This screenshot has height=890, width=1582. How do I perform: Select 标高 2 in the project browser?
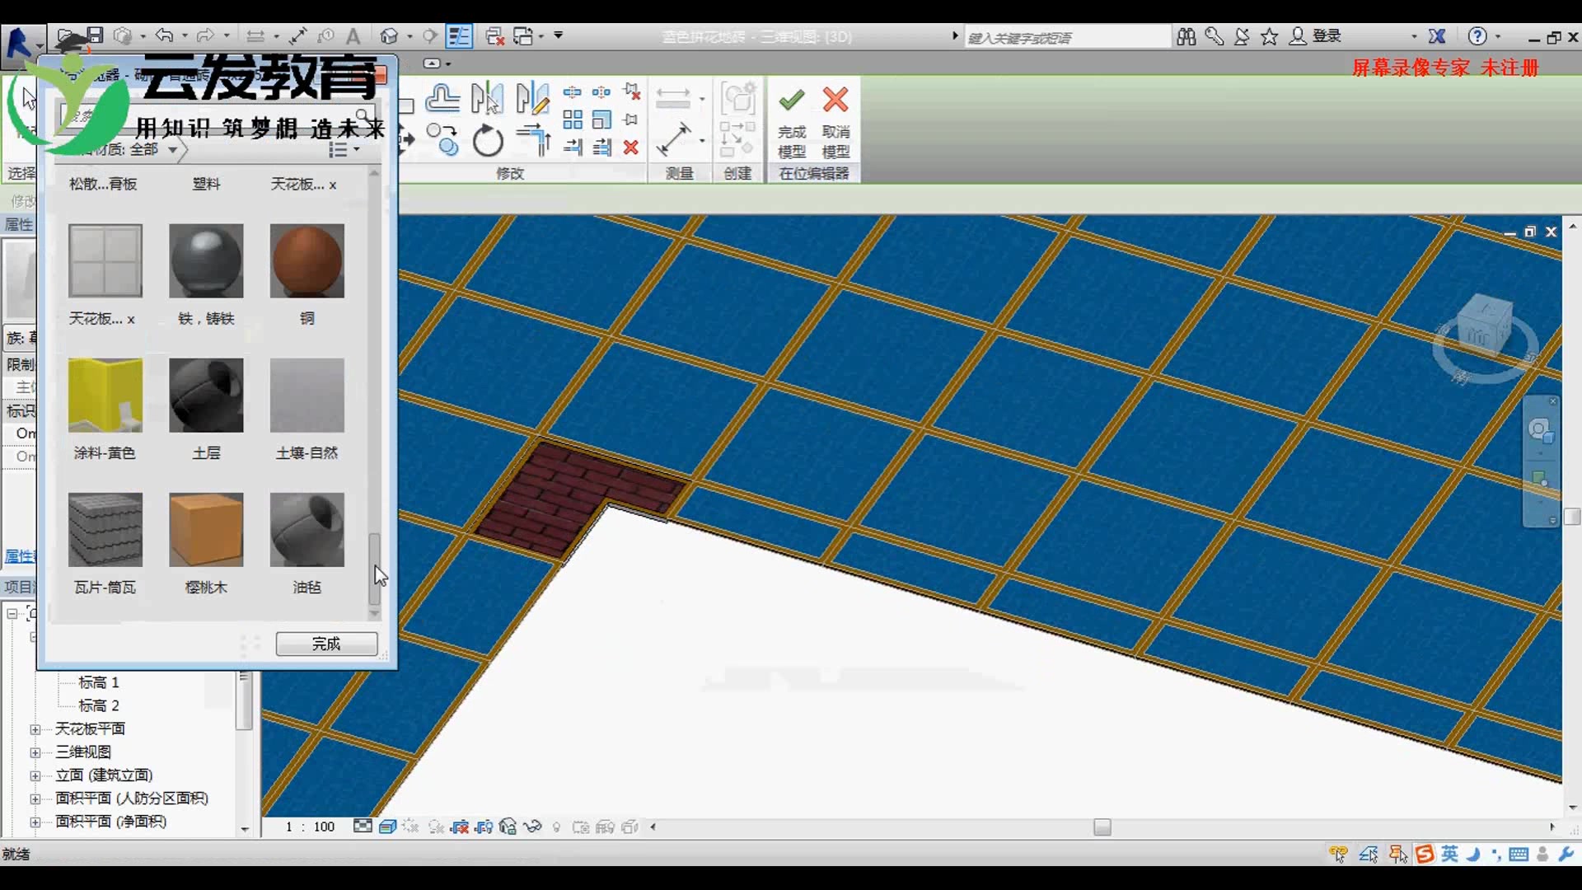click(x=99, y=705)
